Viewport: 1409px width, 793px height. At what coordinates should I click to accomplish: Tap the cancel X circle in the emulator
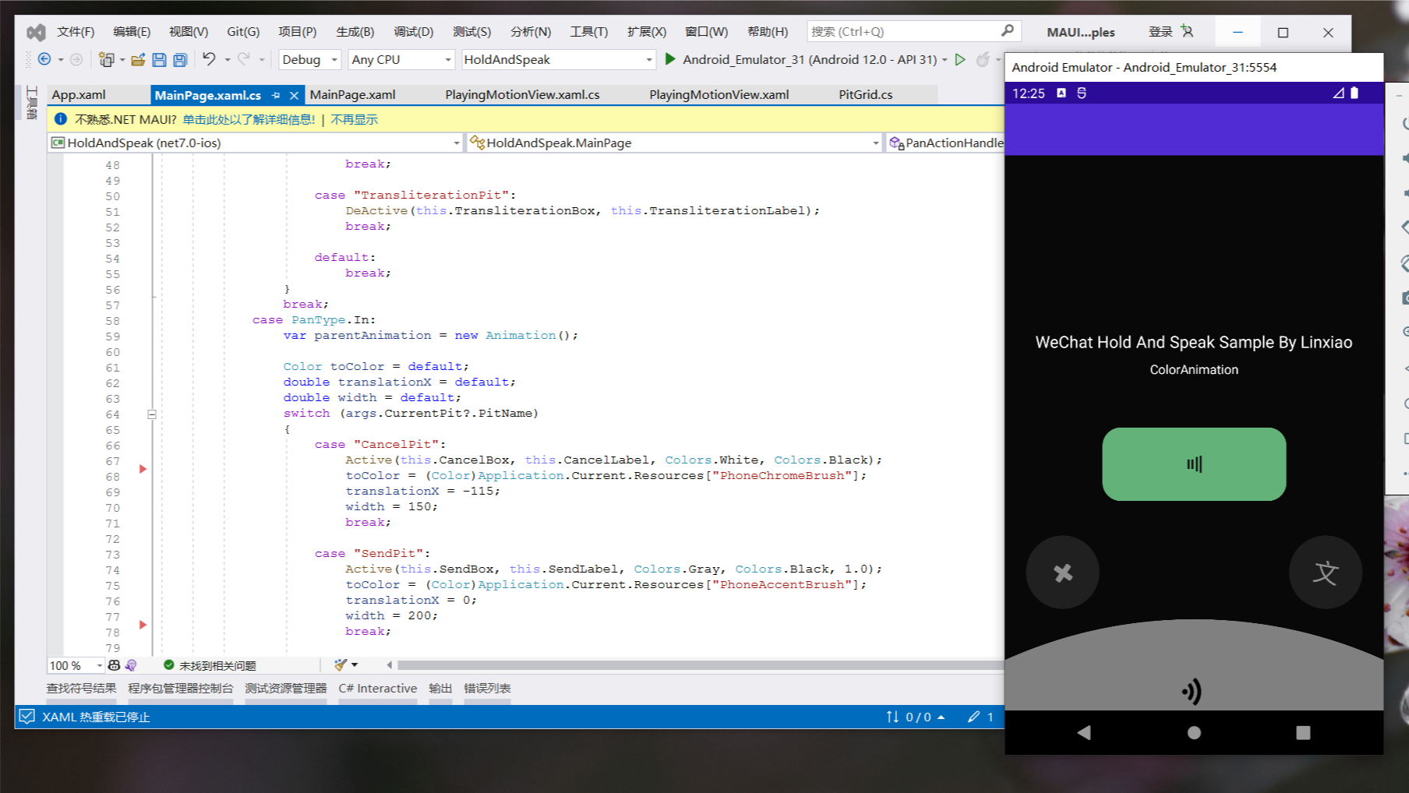[1063, 573]
